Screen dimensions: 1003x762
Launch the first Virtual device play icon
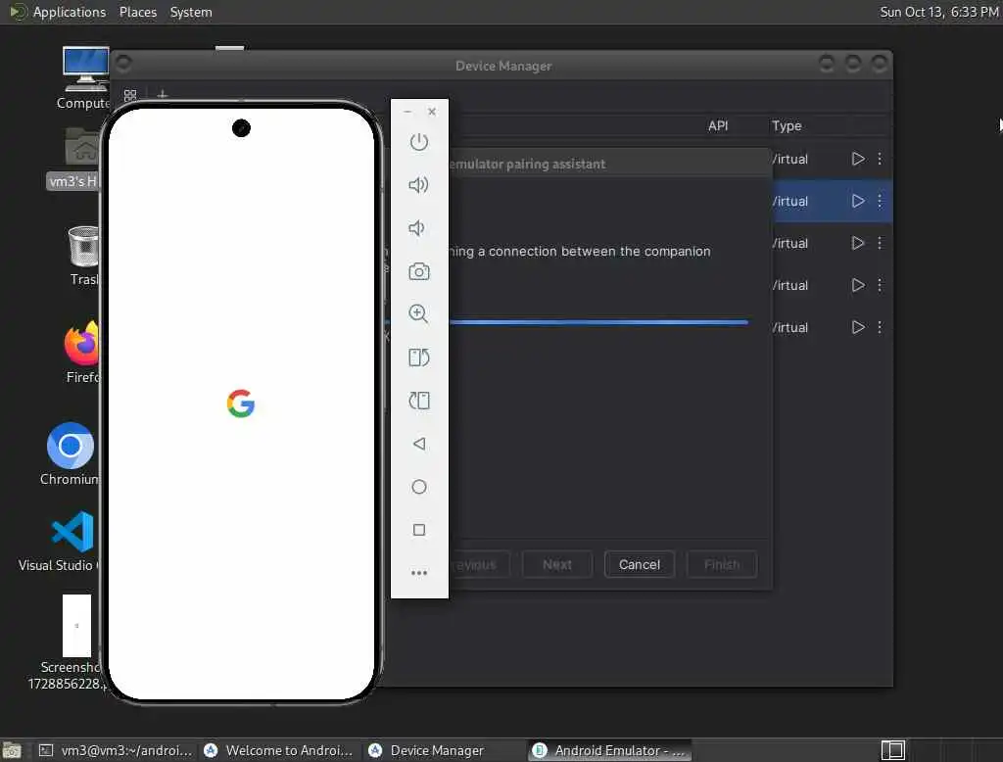click(858, 159)
